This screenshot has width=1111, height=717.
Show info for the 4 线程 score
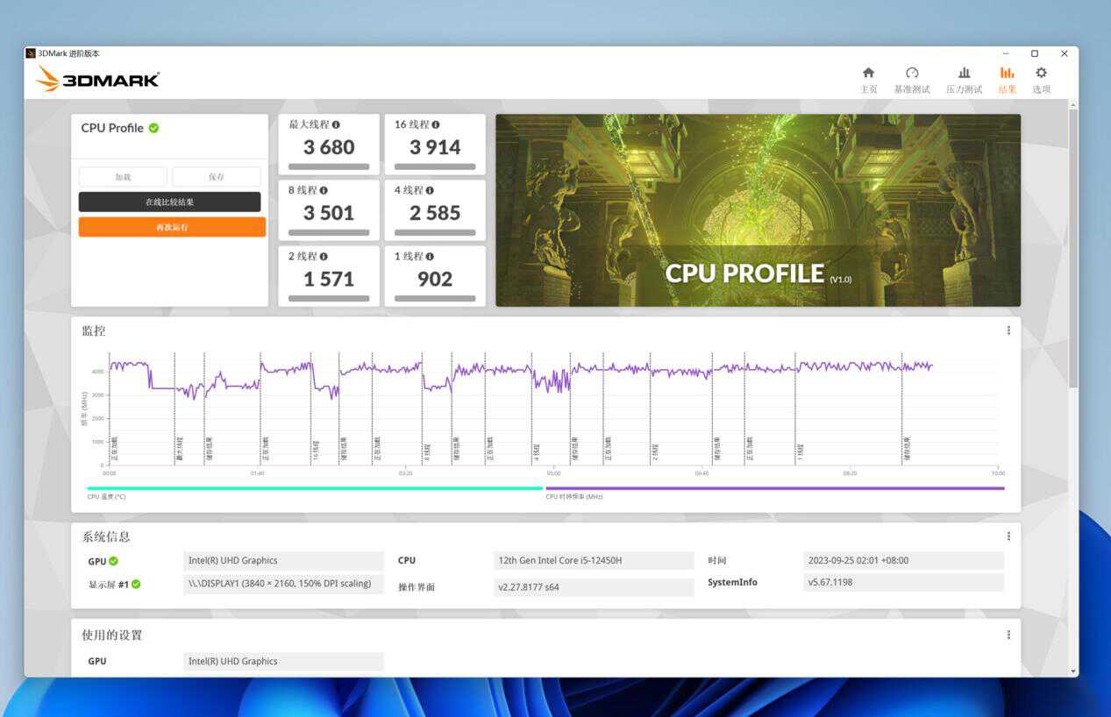[x=430, y=190]
